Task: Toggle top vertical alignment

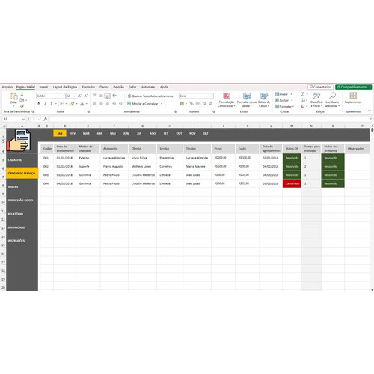Action: pyautogui.click(x=95, y=96)
